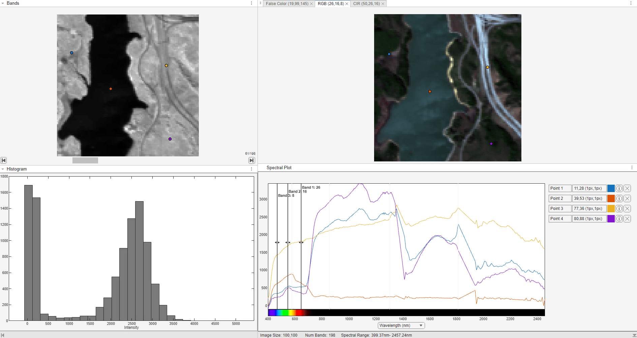
Task: Open the Histogram options menu
Action: pyautogui.click(x=251, y=169)
